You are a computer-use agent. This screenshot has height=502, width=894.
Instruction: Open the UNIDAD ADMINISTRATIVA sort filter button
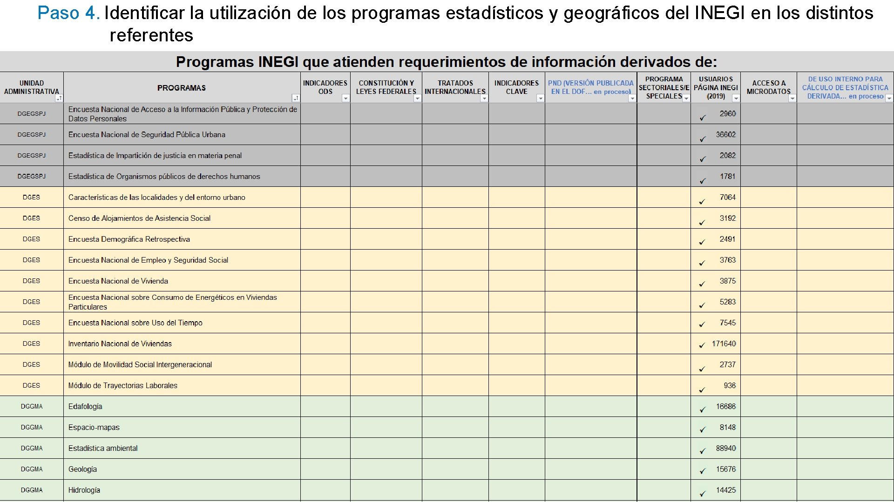pyautogui.click(x=59, y=98)
